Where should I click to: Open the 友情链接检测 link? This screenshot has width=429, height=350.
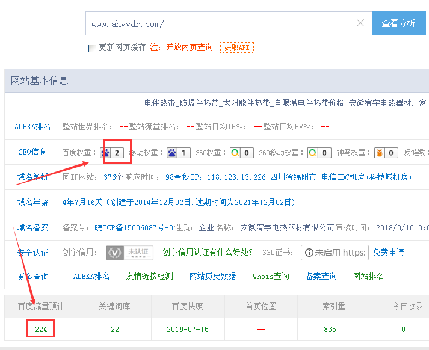click(x=149, y=277)
